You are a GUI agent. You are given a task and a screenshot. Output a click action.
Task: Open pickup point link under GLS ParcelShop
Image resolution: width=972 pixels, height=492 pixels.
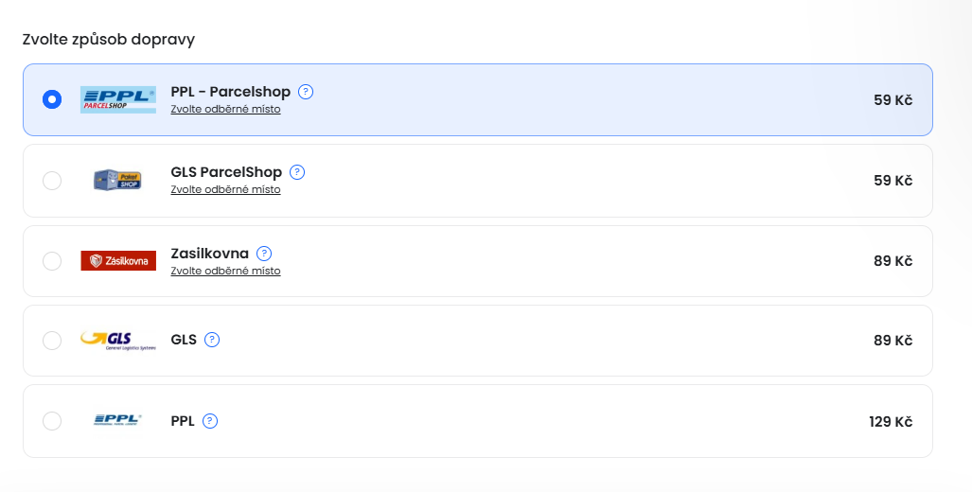pyautogui.click(x=225, y=189)
